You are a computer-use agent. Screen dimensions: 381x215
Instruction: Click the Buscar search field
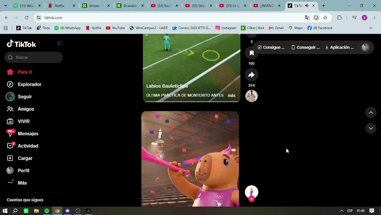point(34,57)
